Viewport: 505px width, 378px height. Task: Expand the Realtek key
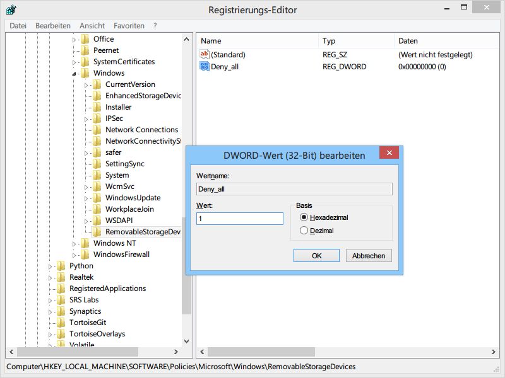point(50,278)
